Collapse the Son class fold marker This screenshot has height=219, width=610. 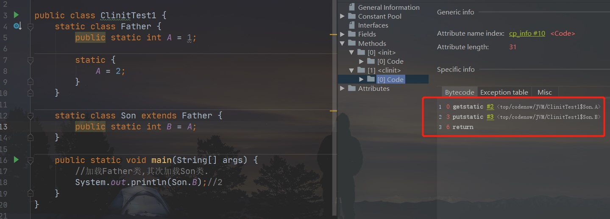click(30, 116)
